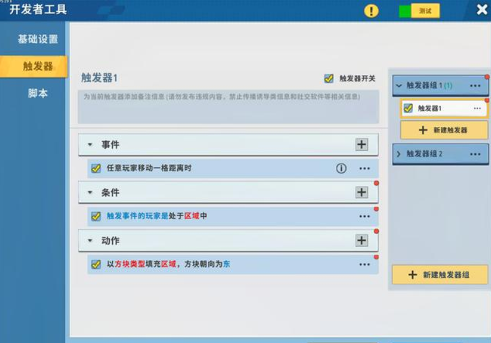
Task: Toggle checkbox for 触发器1 in the group list
Action: point(408,108)
